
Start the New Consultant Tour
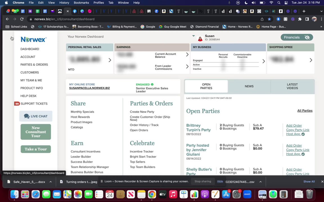[36, 132]
